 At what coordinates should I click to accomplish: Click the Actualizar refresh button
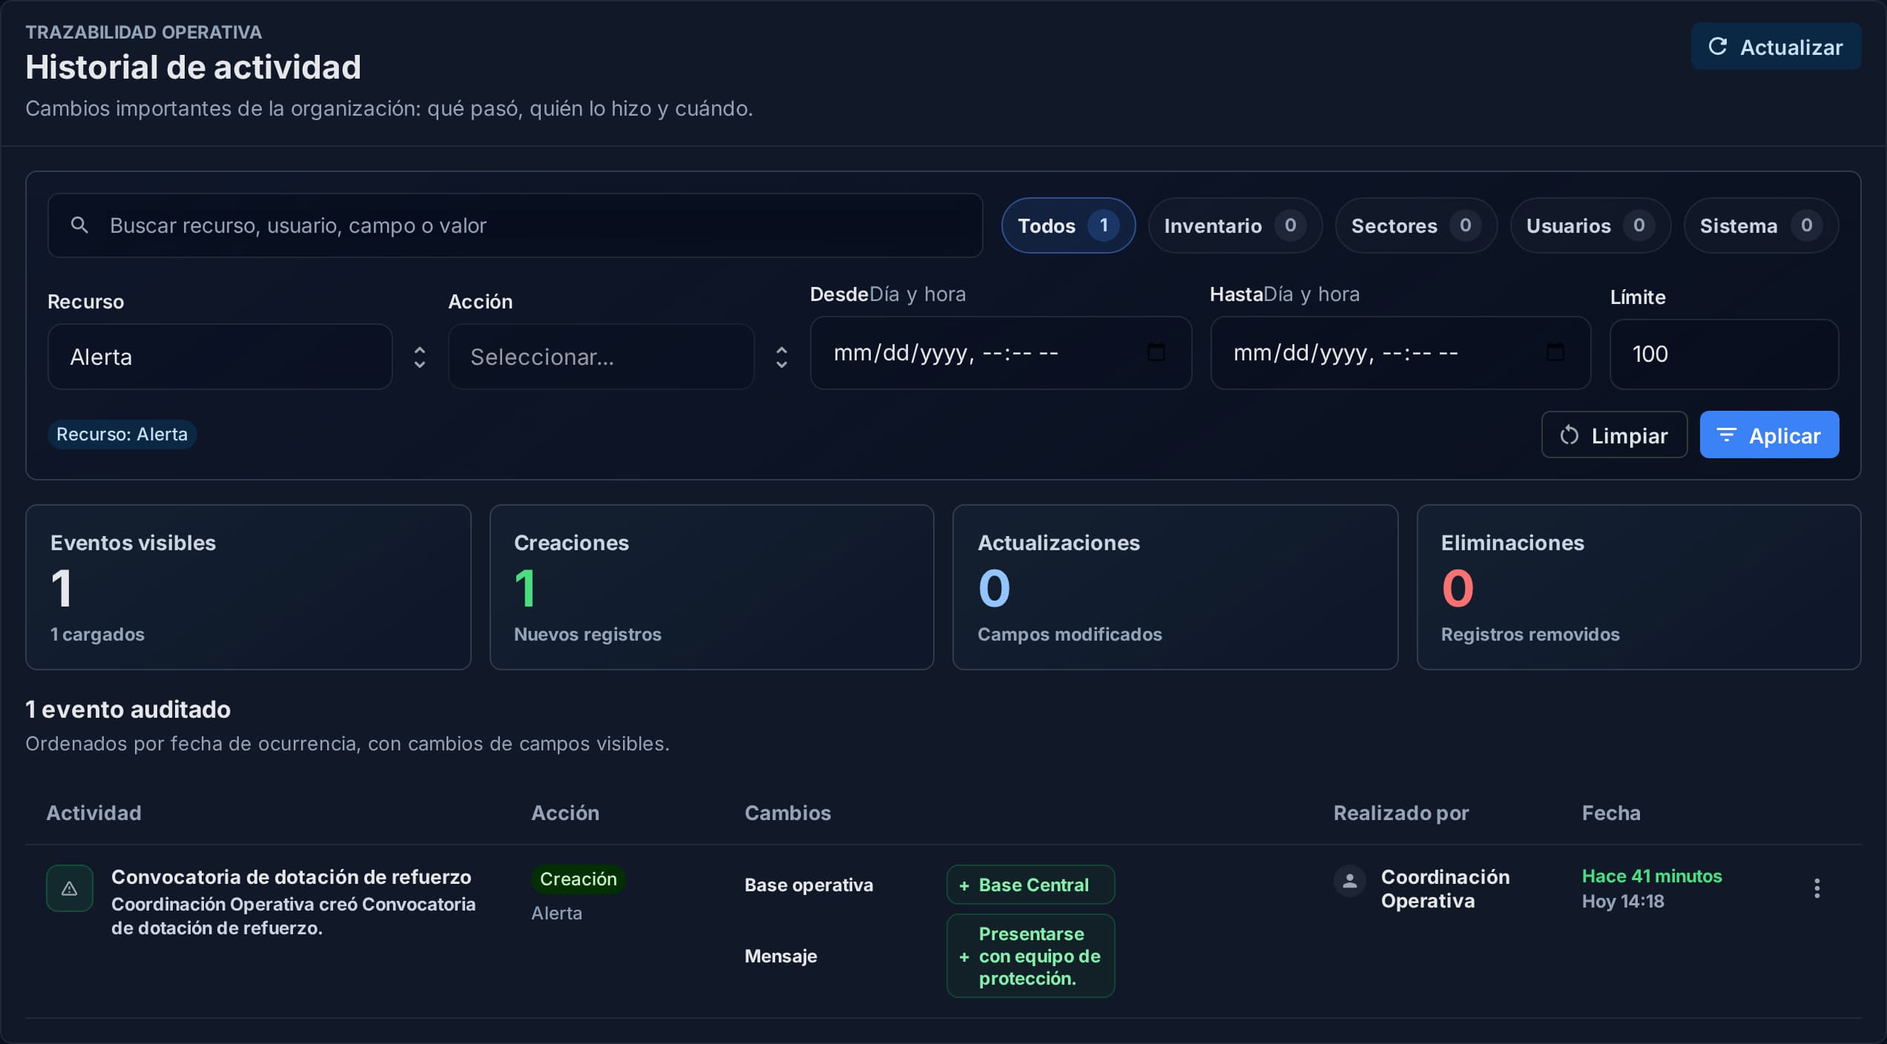click(x=1776, y=47)
